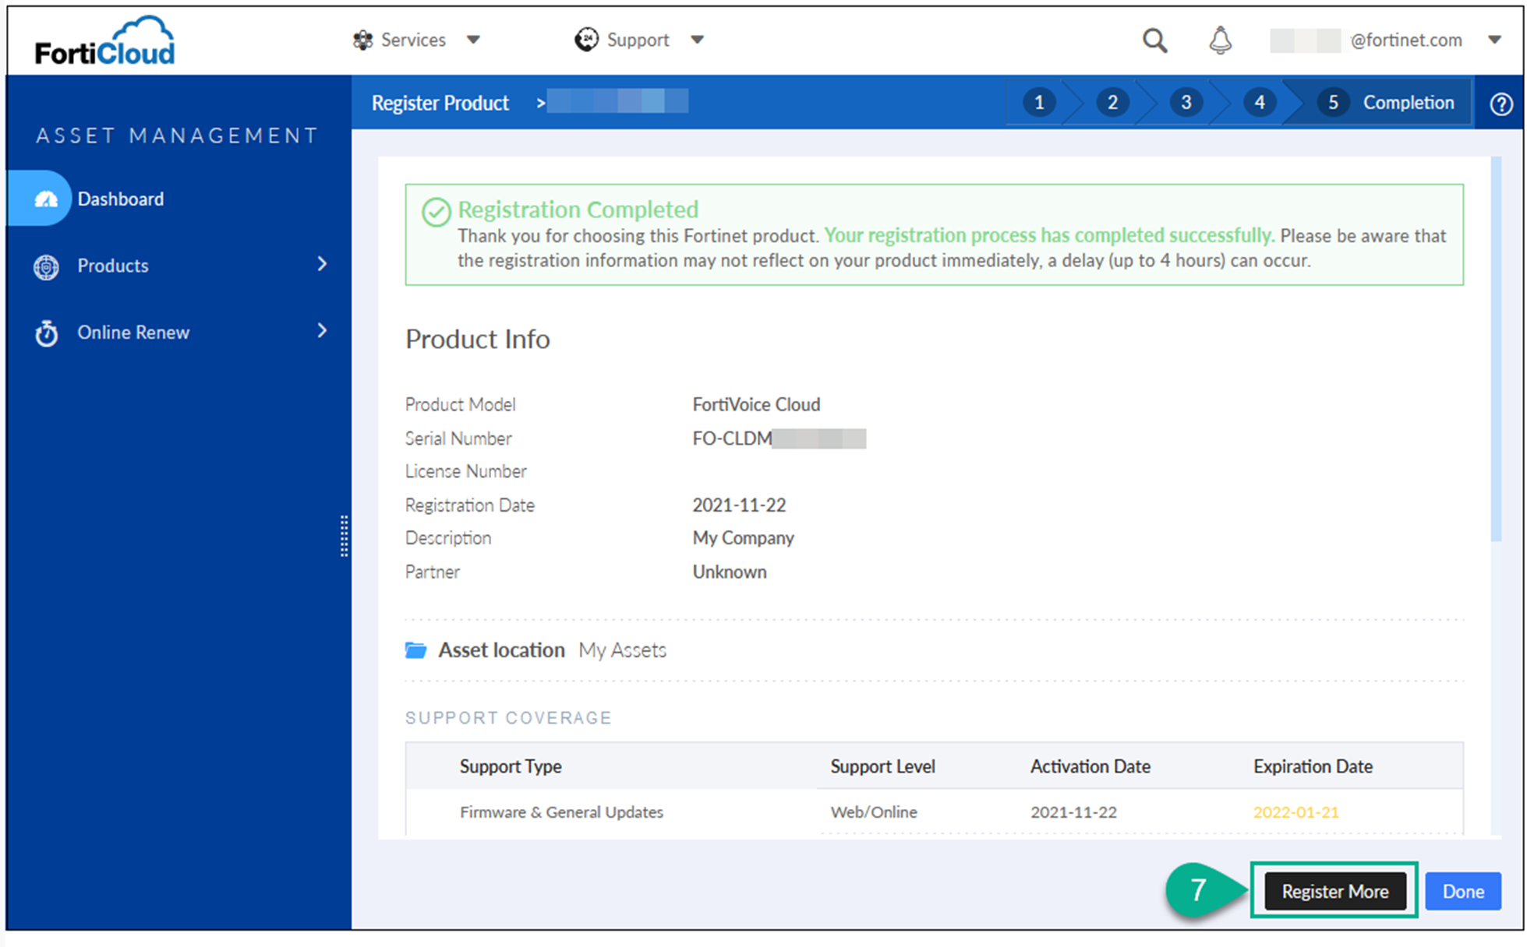Click the Asset location folder icon
Image resolution: width=1527 pixels, height=947 pixels.
point(415,650)
